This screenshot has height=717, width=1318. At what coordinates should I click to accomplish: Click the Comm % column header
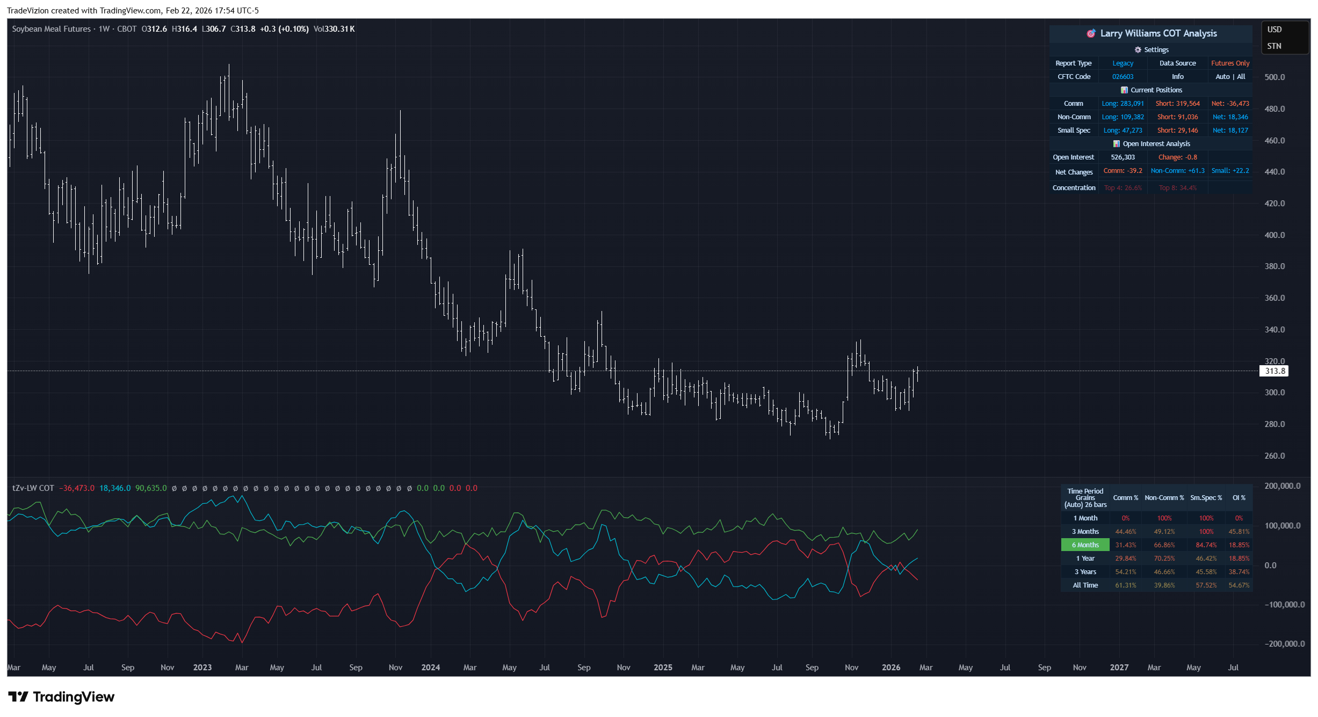click(1125, 498)
